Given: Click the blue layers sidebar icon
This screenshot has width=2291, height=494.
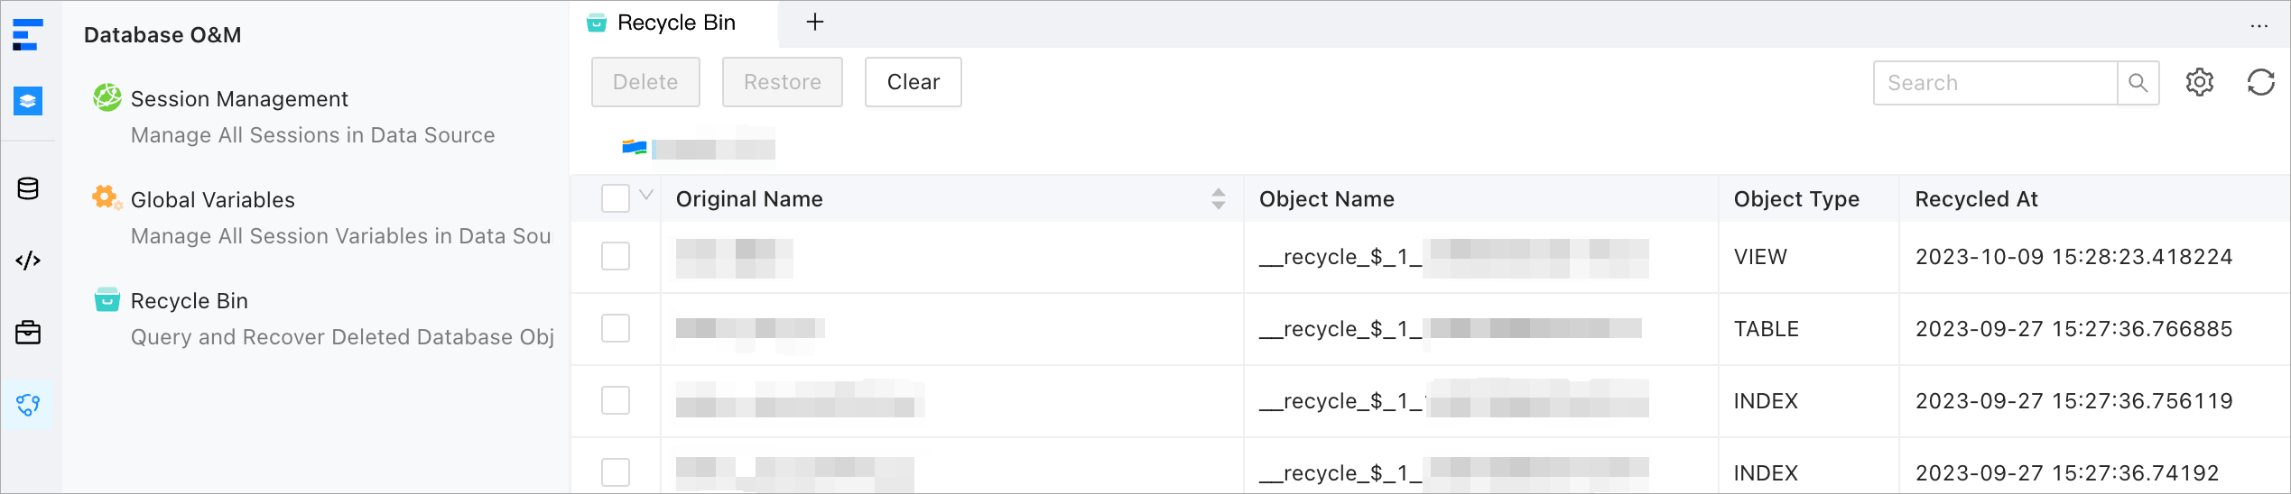Looking at the screenshot, I should pyautogui.click(x=28, y=101).
